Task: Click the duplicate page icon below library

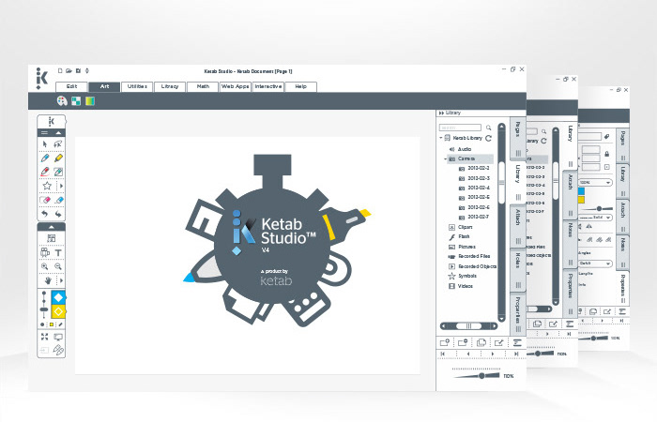Action: tap(481, 342)
